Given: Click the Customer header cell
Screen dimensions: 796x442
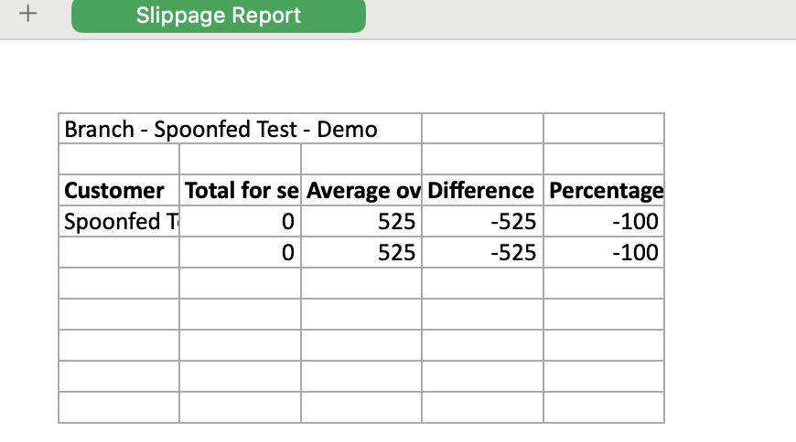Looking at the screenshot, I should coord(119,191).
